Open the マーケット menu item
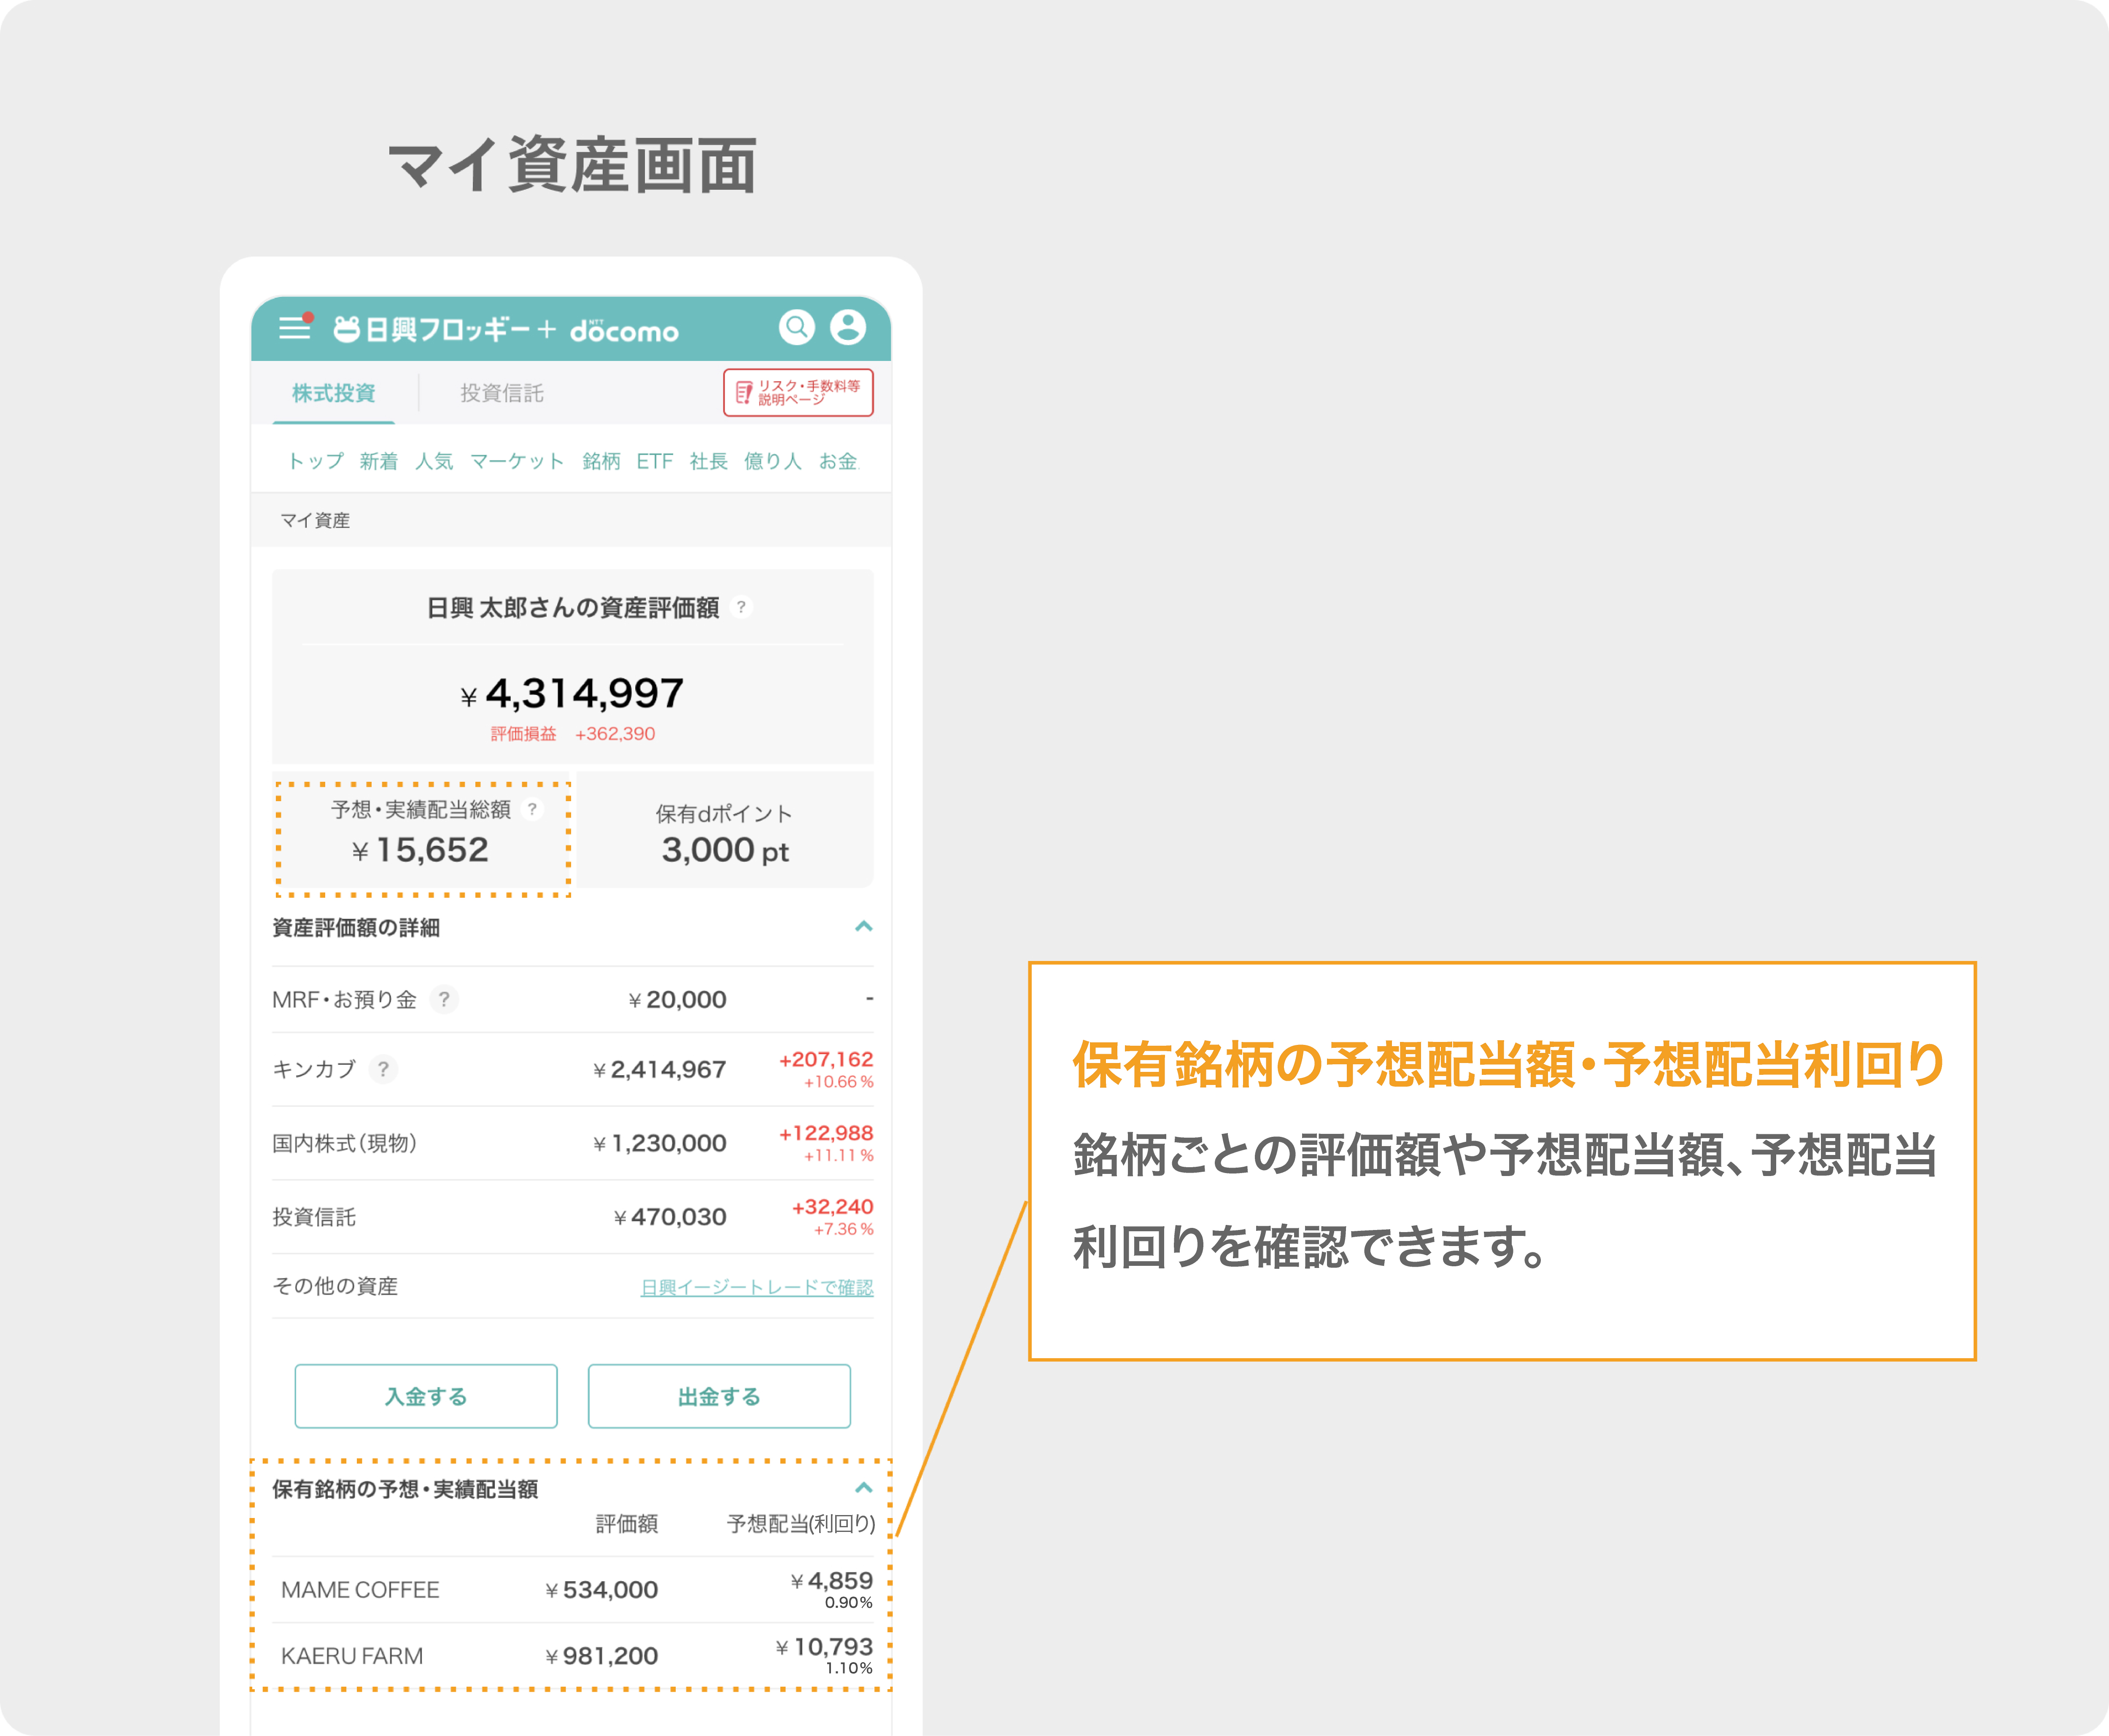 [x=517, y=461]
